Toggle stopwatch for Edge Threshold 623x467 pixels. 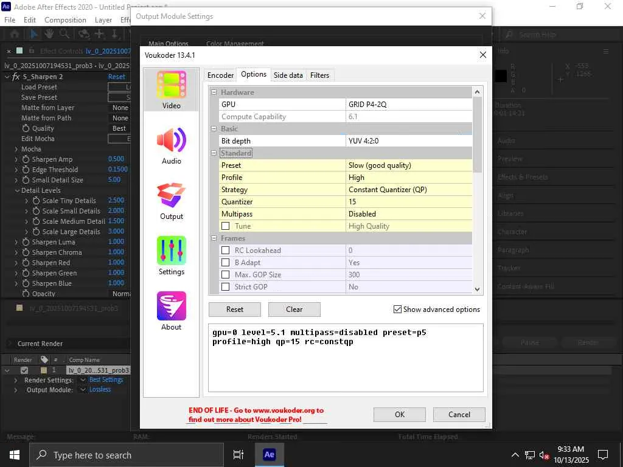coord(26,170)
